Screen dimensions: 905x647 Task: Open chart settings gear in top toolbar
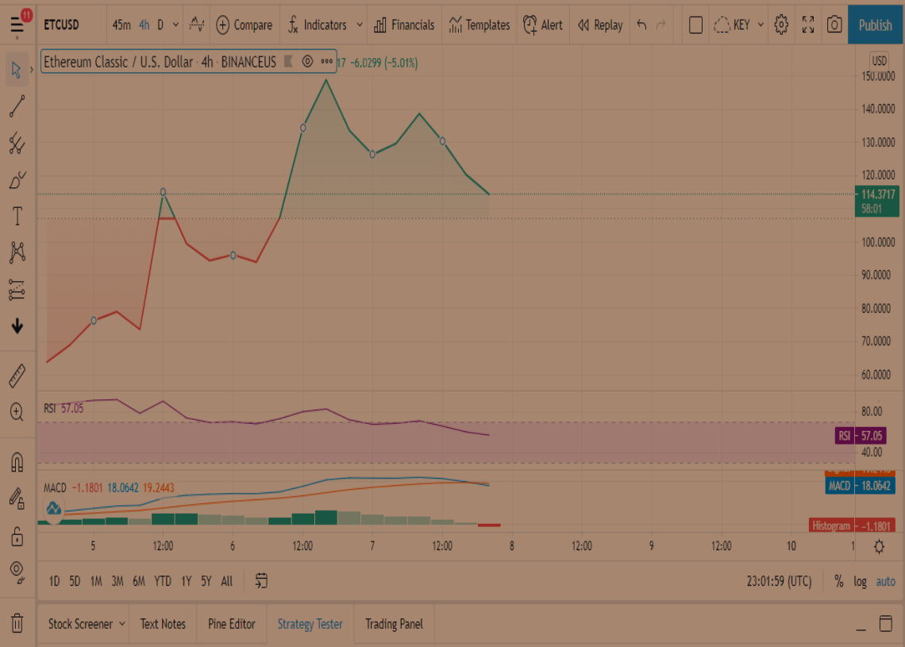(781, 25)
